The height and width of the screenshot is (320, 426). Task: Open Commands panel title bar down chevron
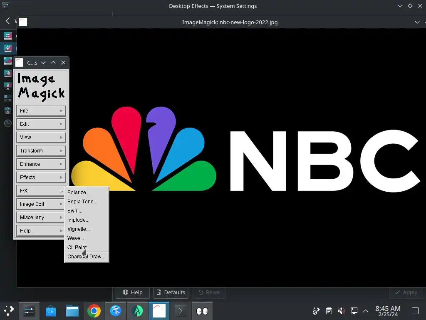[x=43, y=62]
